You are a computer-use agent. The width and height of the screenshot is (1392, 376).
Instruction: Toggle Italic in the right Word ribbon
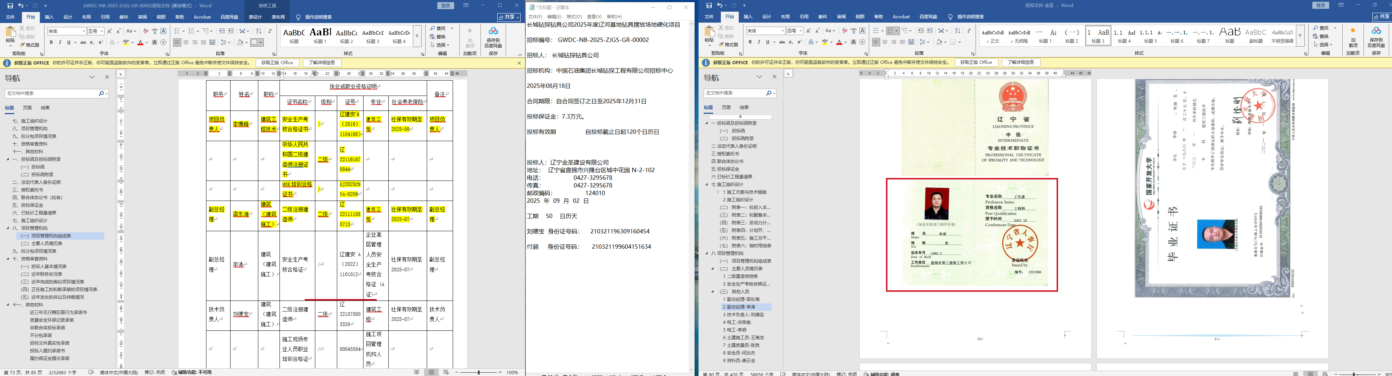pyautogui.click(x=759, y=42)
